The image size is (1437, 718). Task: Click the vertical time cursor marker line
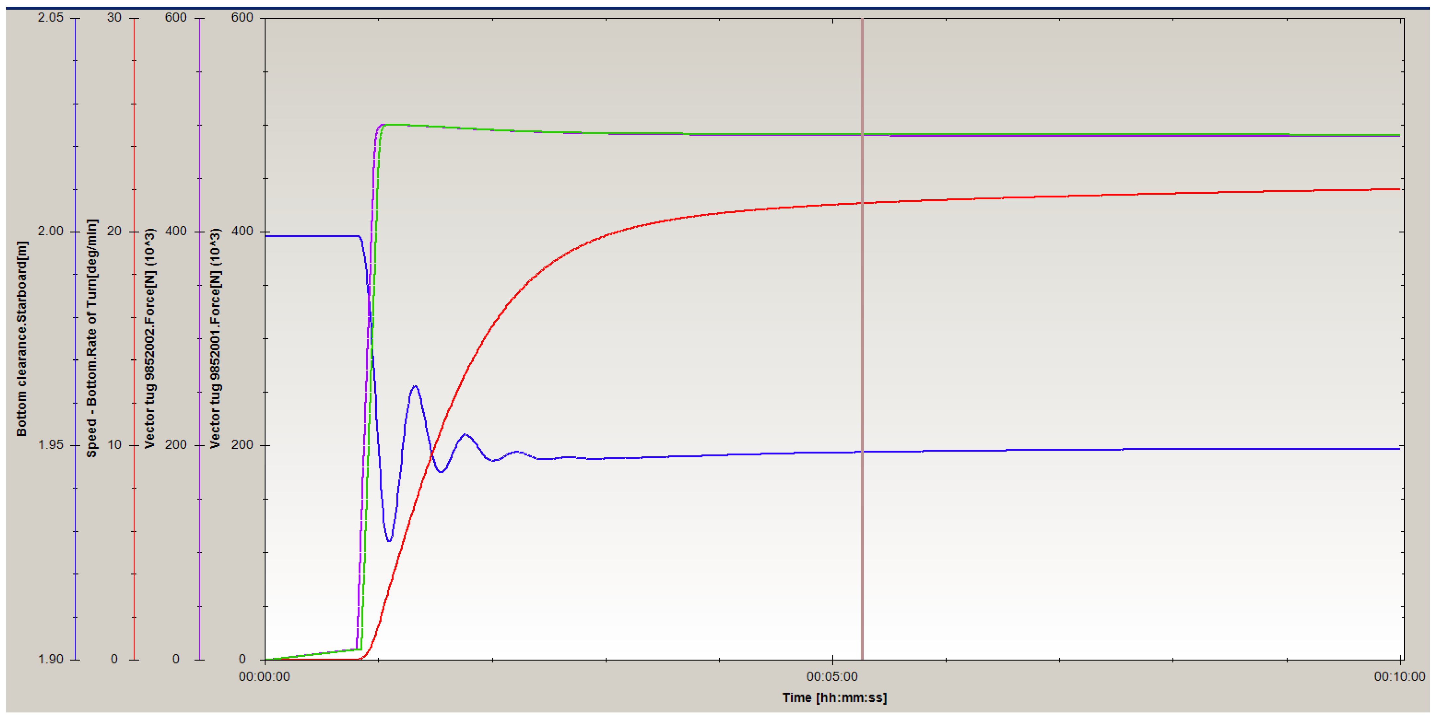pos(862,335)
